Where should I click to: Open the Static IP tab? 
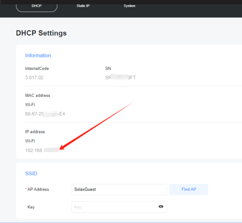(83, 6)
